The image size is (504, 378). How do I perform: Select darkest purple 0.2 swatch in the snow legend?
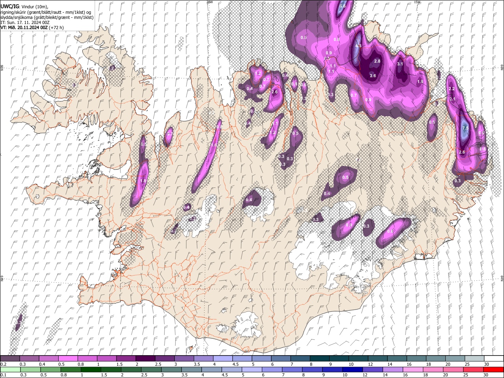tap(10, 359)
